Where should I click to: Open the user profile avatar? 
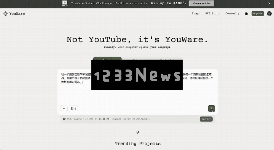click(269, 13)
